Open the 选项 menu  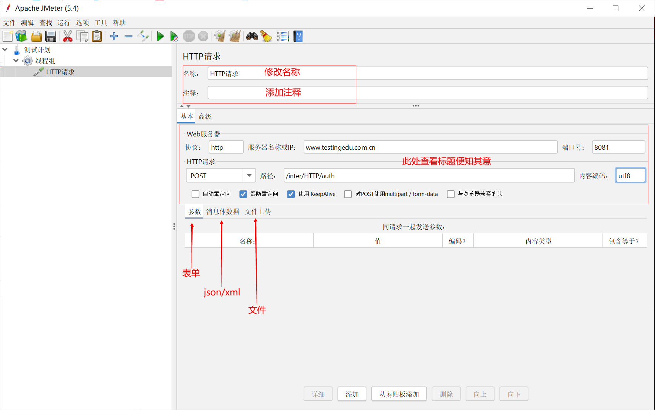tap(82, 23)
